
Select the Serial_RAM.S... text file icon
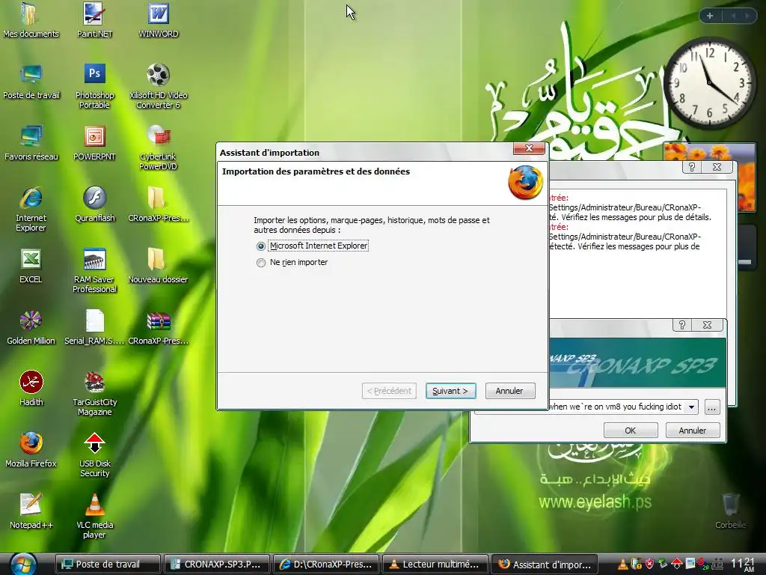[94, 328]
